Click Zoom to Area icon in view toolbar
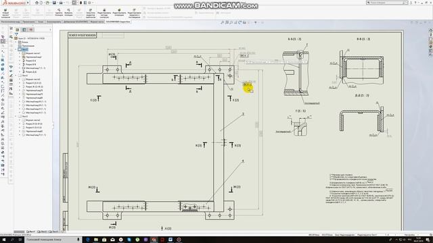433x243 pixels. pos(227,22)
